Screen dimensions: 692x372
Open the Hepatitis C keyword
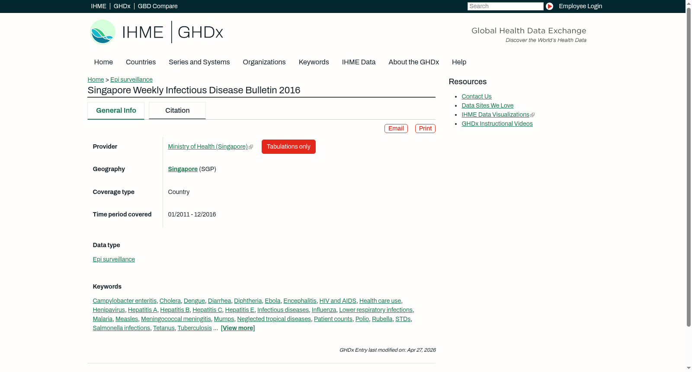[x=207, y=310]
